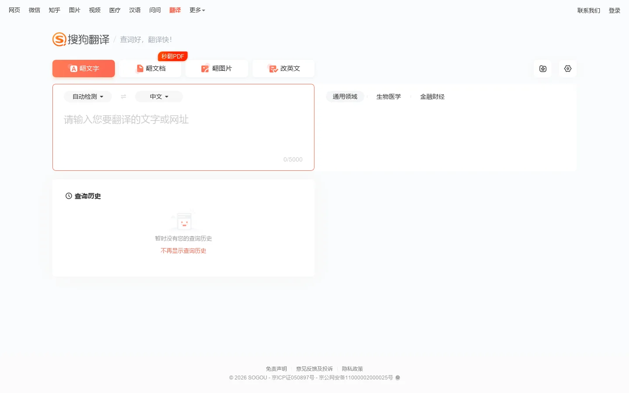Go to 问问 in top navigation
Image resolution: width=629 pixels, height=393 pixels.
pos(155,10)
